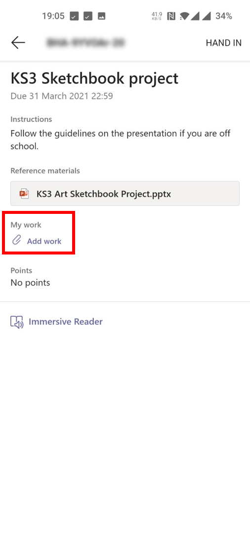This screenshot has width=250, height=557.
Task: Select Add work link
Action: point(44,241)
